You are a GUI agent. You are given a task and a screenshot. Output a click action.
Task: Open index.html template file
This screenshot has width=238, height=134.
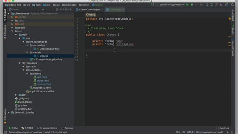coord(41,81)
